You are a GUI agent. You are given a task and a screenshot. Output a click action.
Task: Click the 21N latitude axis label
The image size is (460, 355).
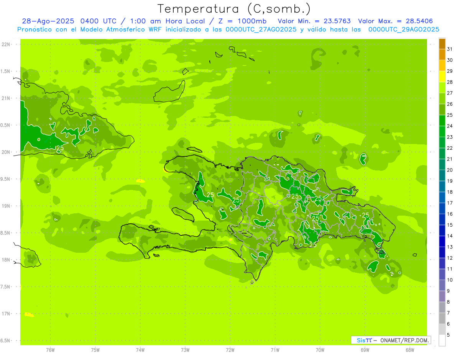6,98
